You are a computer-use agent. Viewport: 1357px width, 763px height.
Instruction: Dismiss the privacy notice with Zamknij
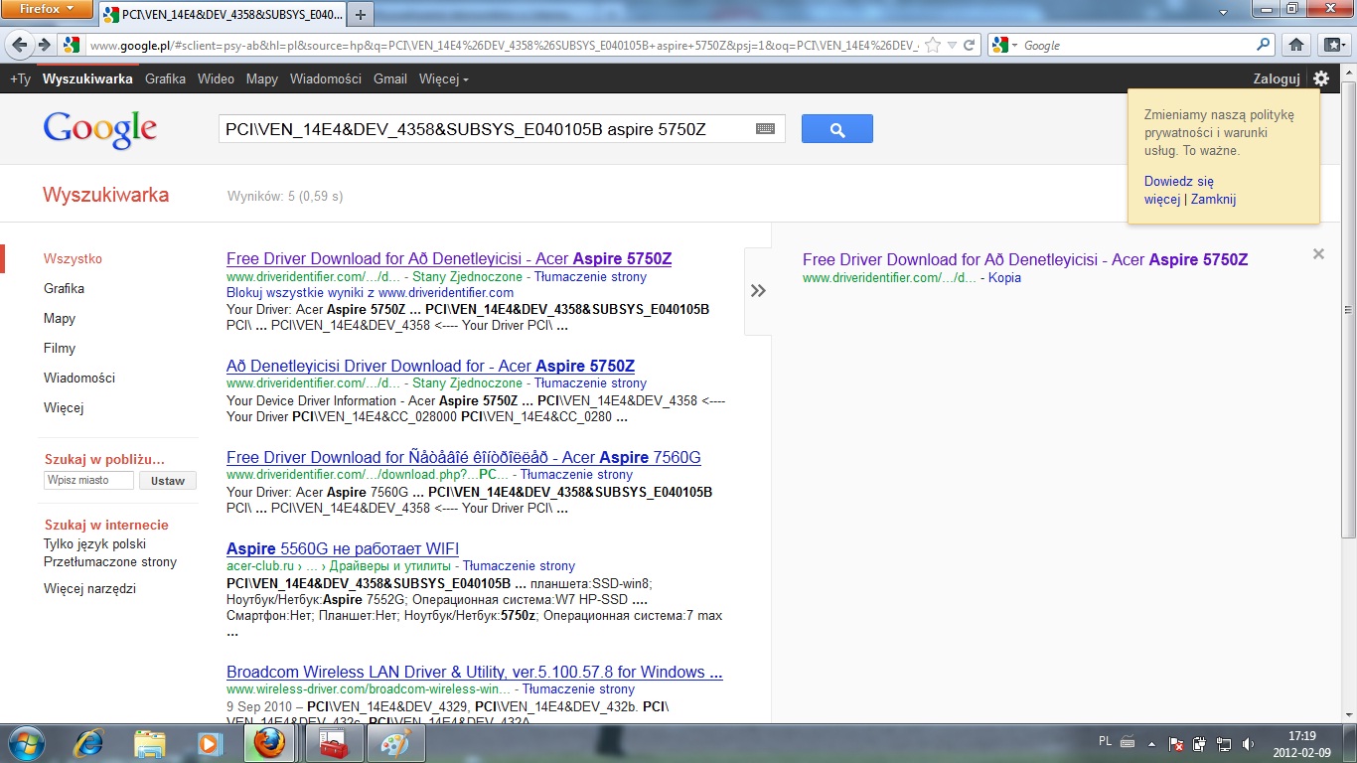coord(1213,200)
